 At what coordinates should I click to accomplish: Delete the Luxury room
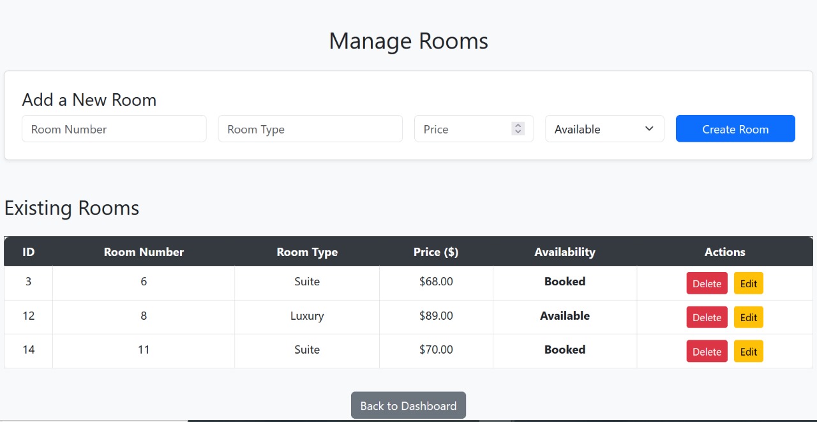707,317
